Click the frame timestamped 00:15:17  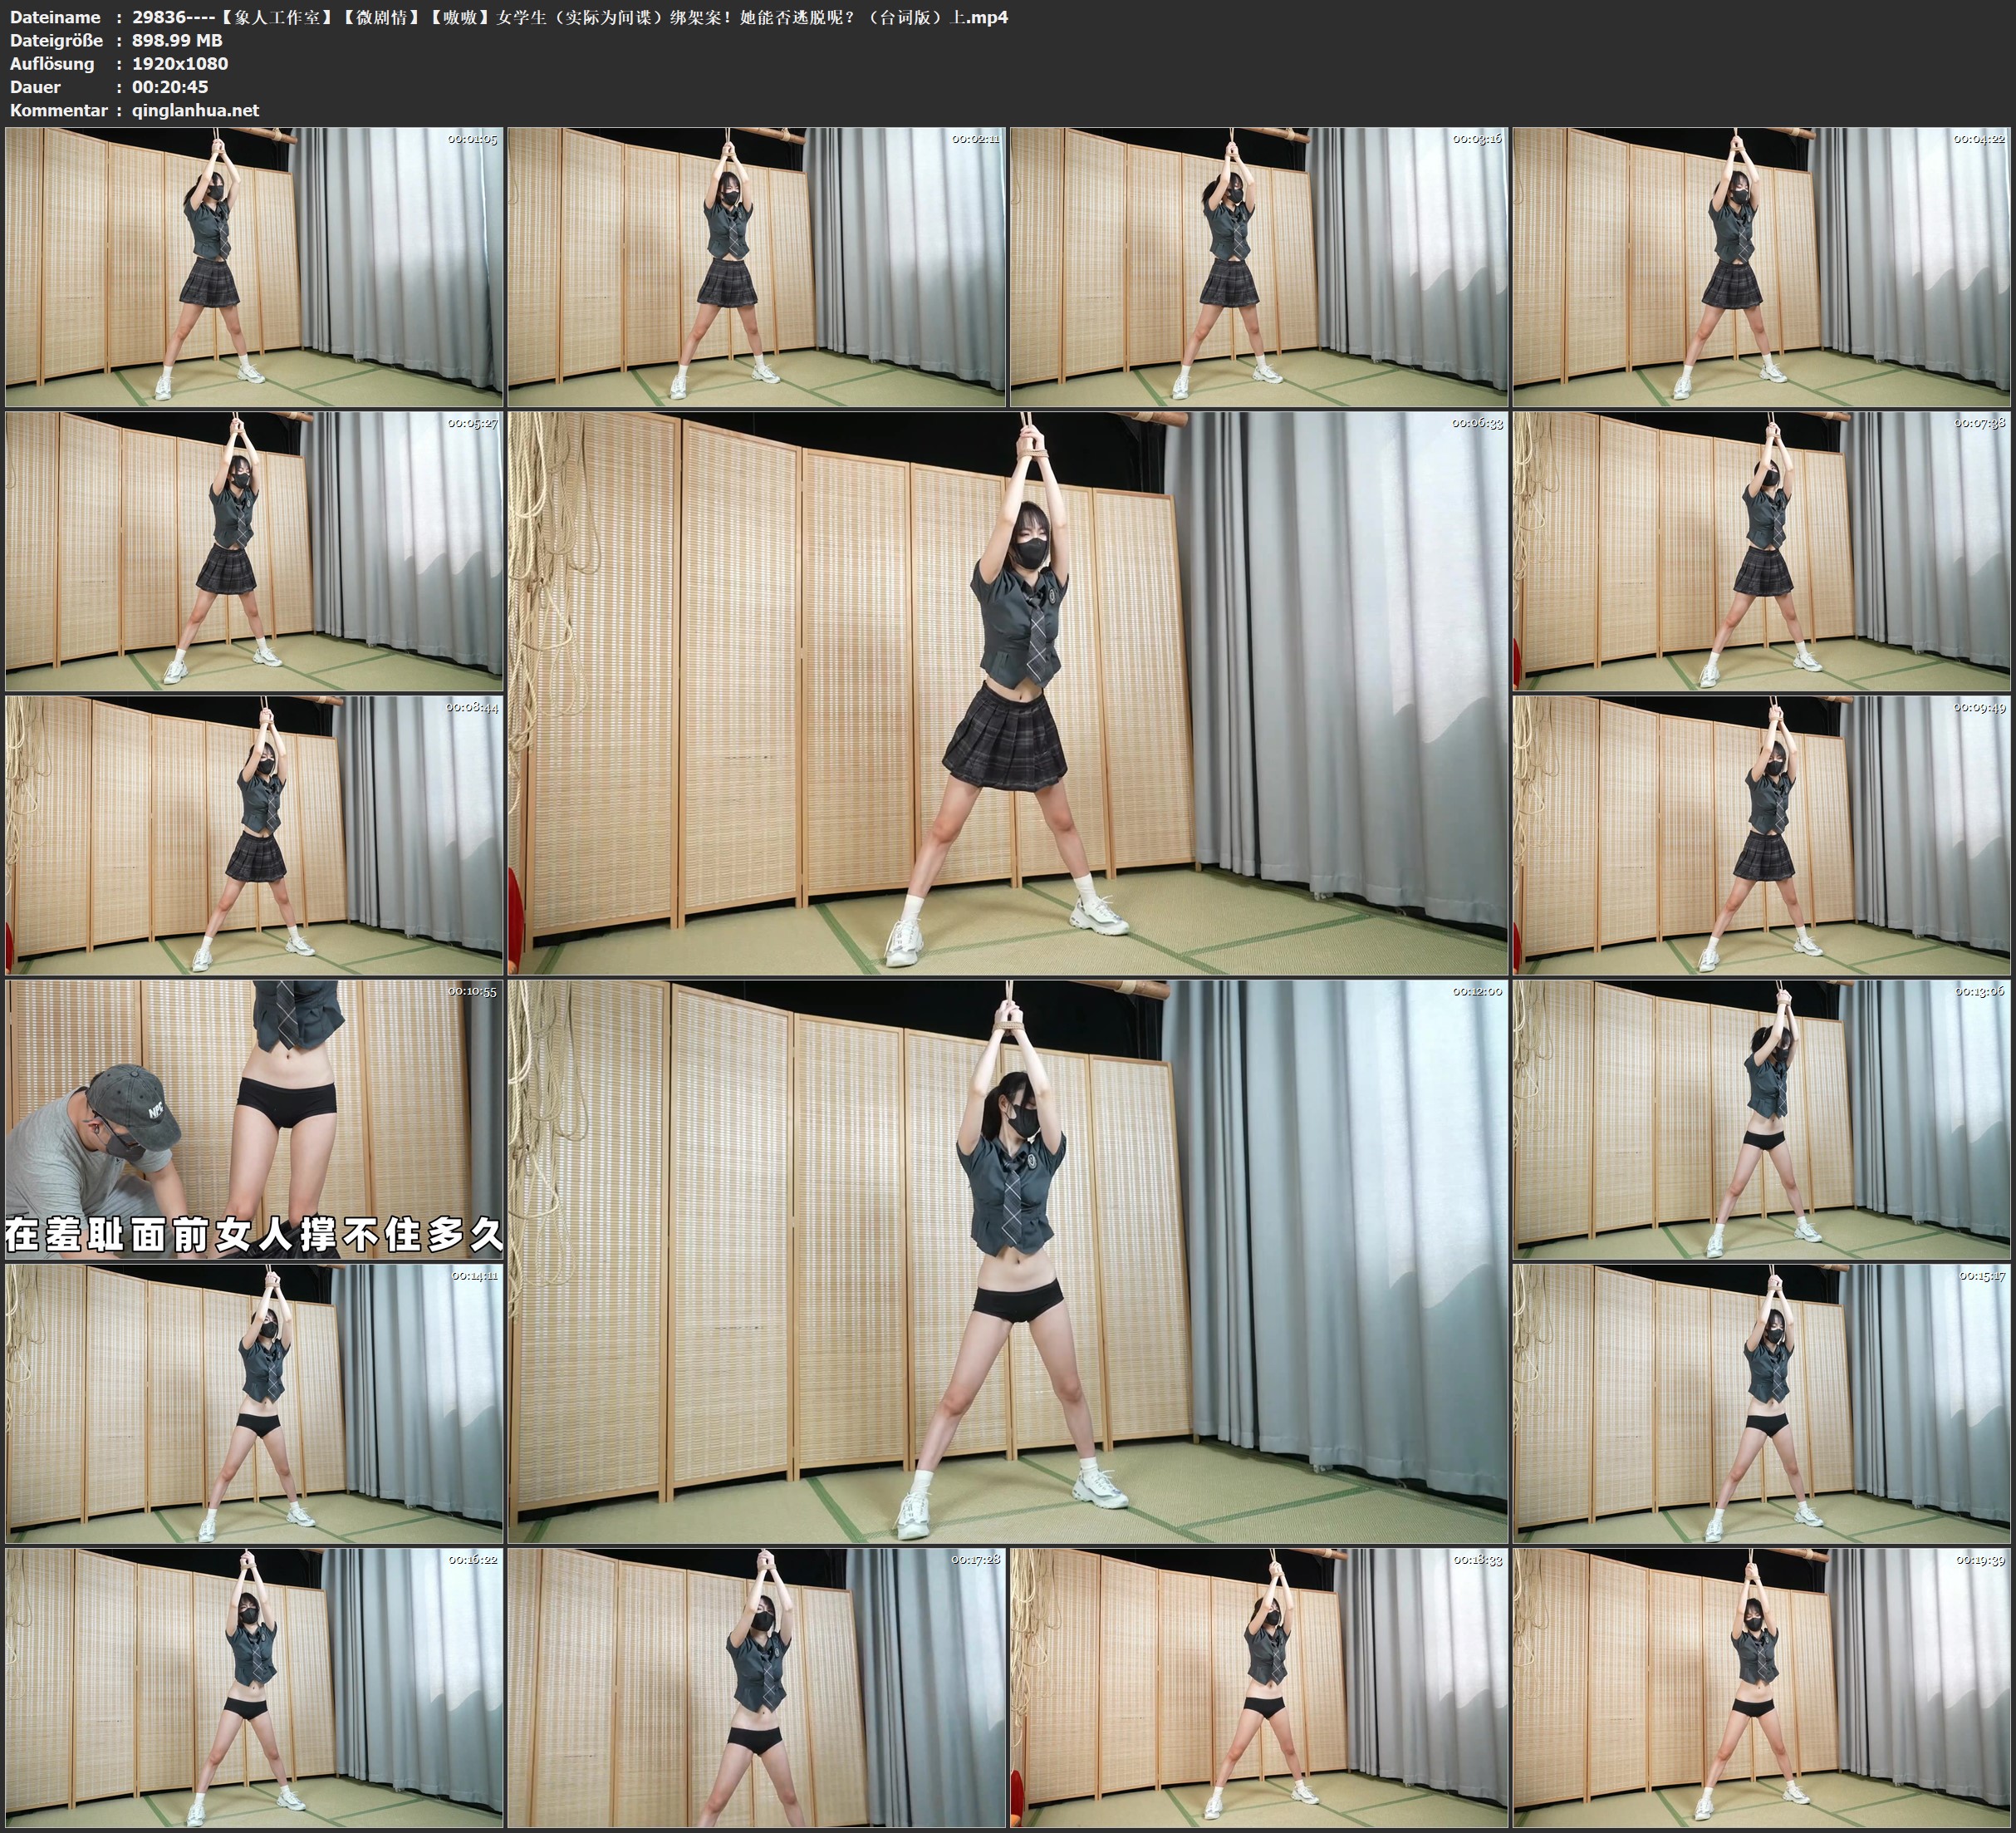tap(1761, 1403)
